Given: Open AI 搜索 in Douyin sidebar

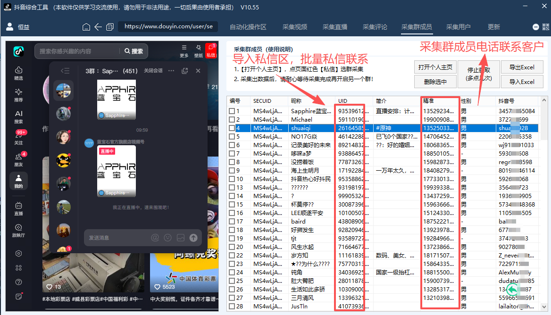Looking at the screenshot, I should tap(18, 117).
